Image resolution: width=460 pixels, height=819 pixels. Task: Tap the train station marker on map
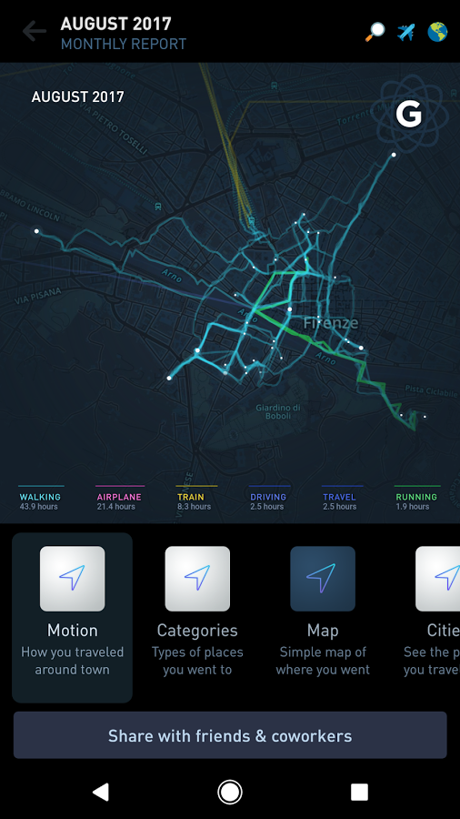click(x=252, y=220)
